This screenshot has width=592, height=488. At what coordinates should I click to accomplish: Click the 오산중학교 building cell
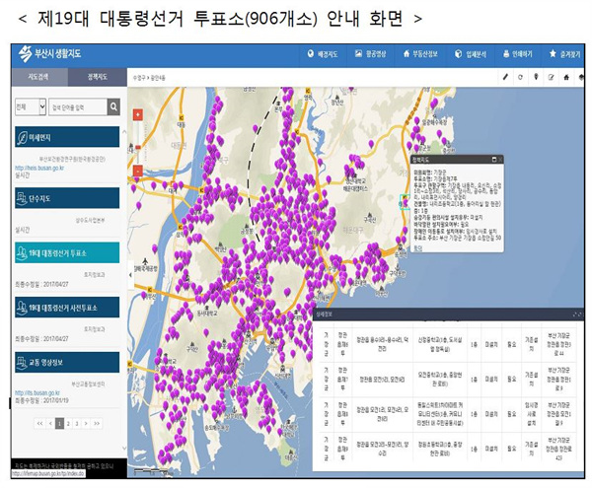click(x=439, y=379)
